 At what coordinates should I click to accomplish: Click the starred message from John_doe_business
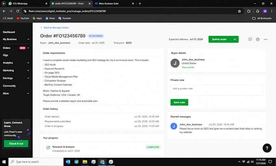pos(216,128)
